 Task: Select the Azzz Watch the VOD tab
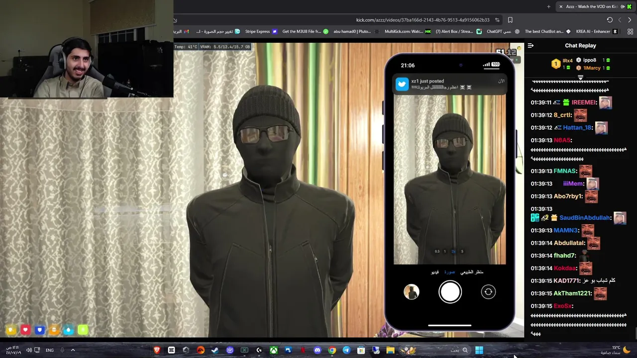pyautogui.click(x=595, y=6)
